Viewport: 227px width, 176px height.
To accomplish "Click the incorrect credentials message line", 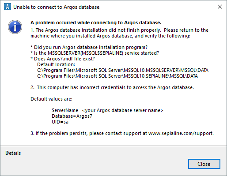I will point(112,87).
